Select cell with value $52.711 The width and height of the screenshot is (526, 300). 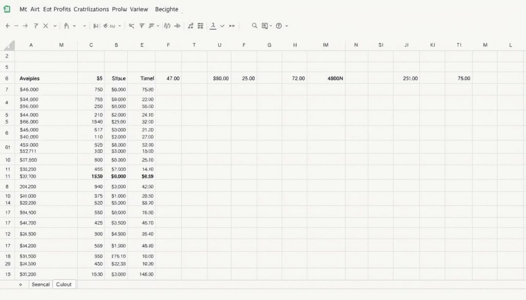(x=28, y=151)
